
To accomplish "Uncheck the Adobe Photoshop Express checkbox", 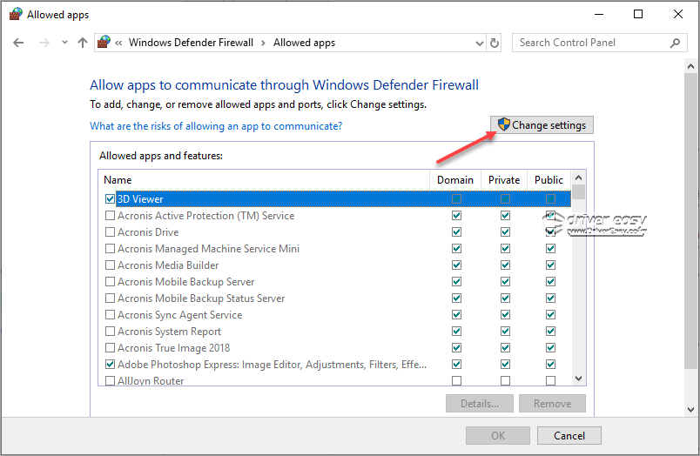I will 110,364.
